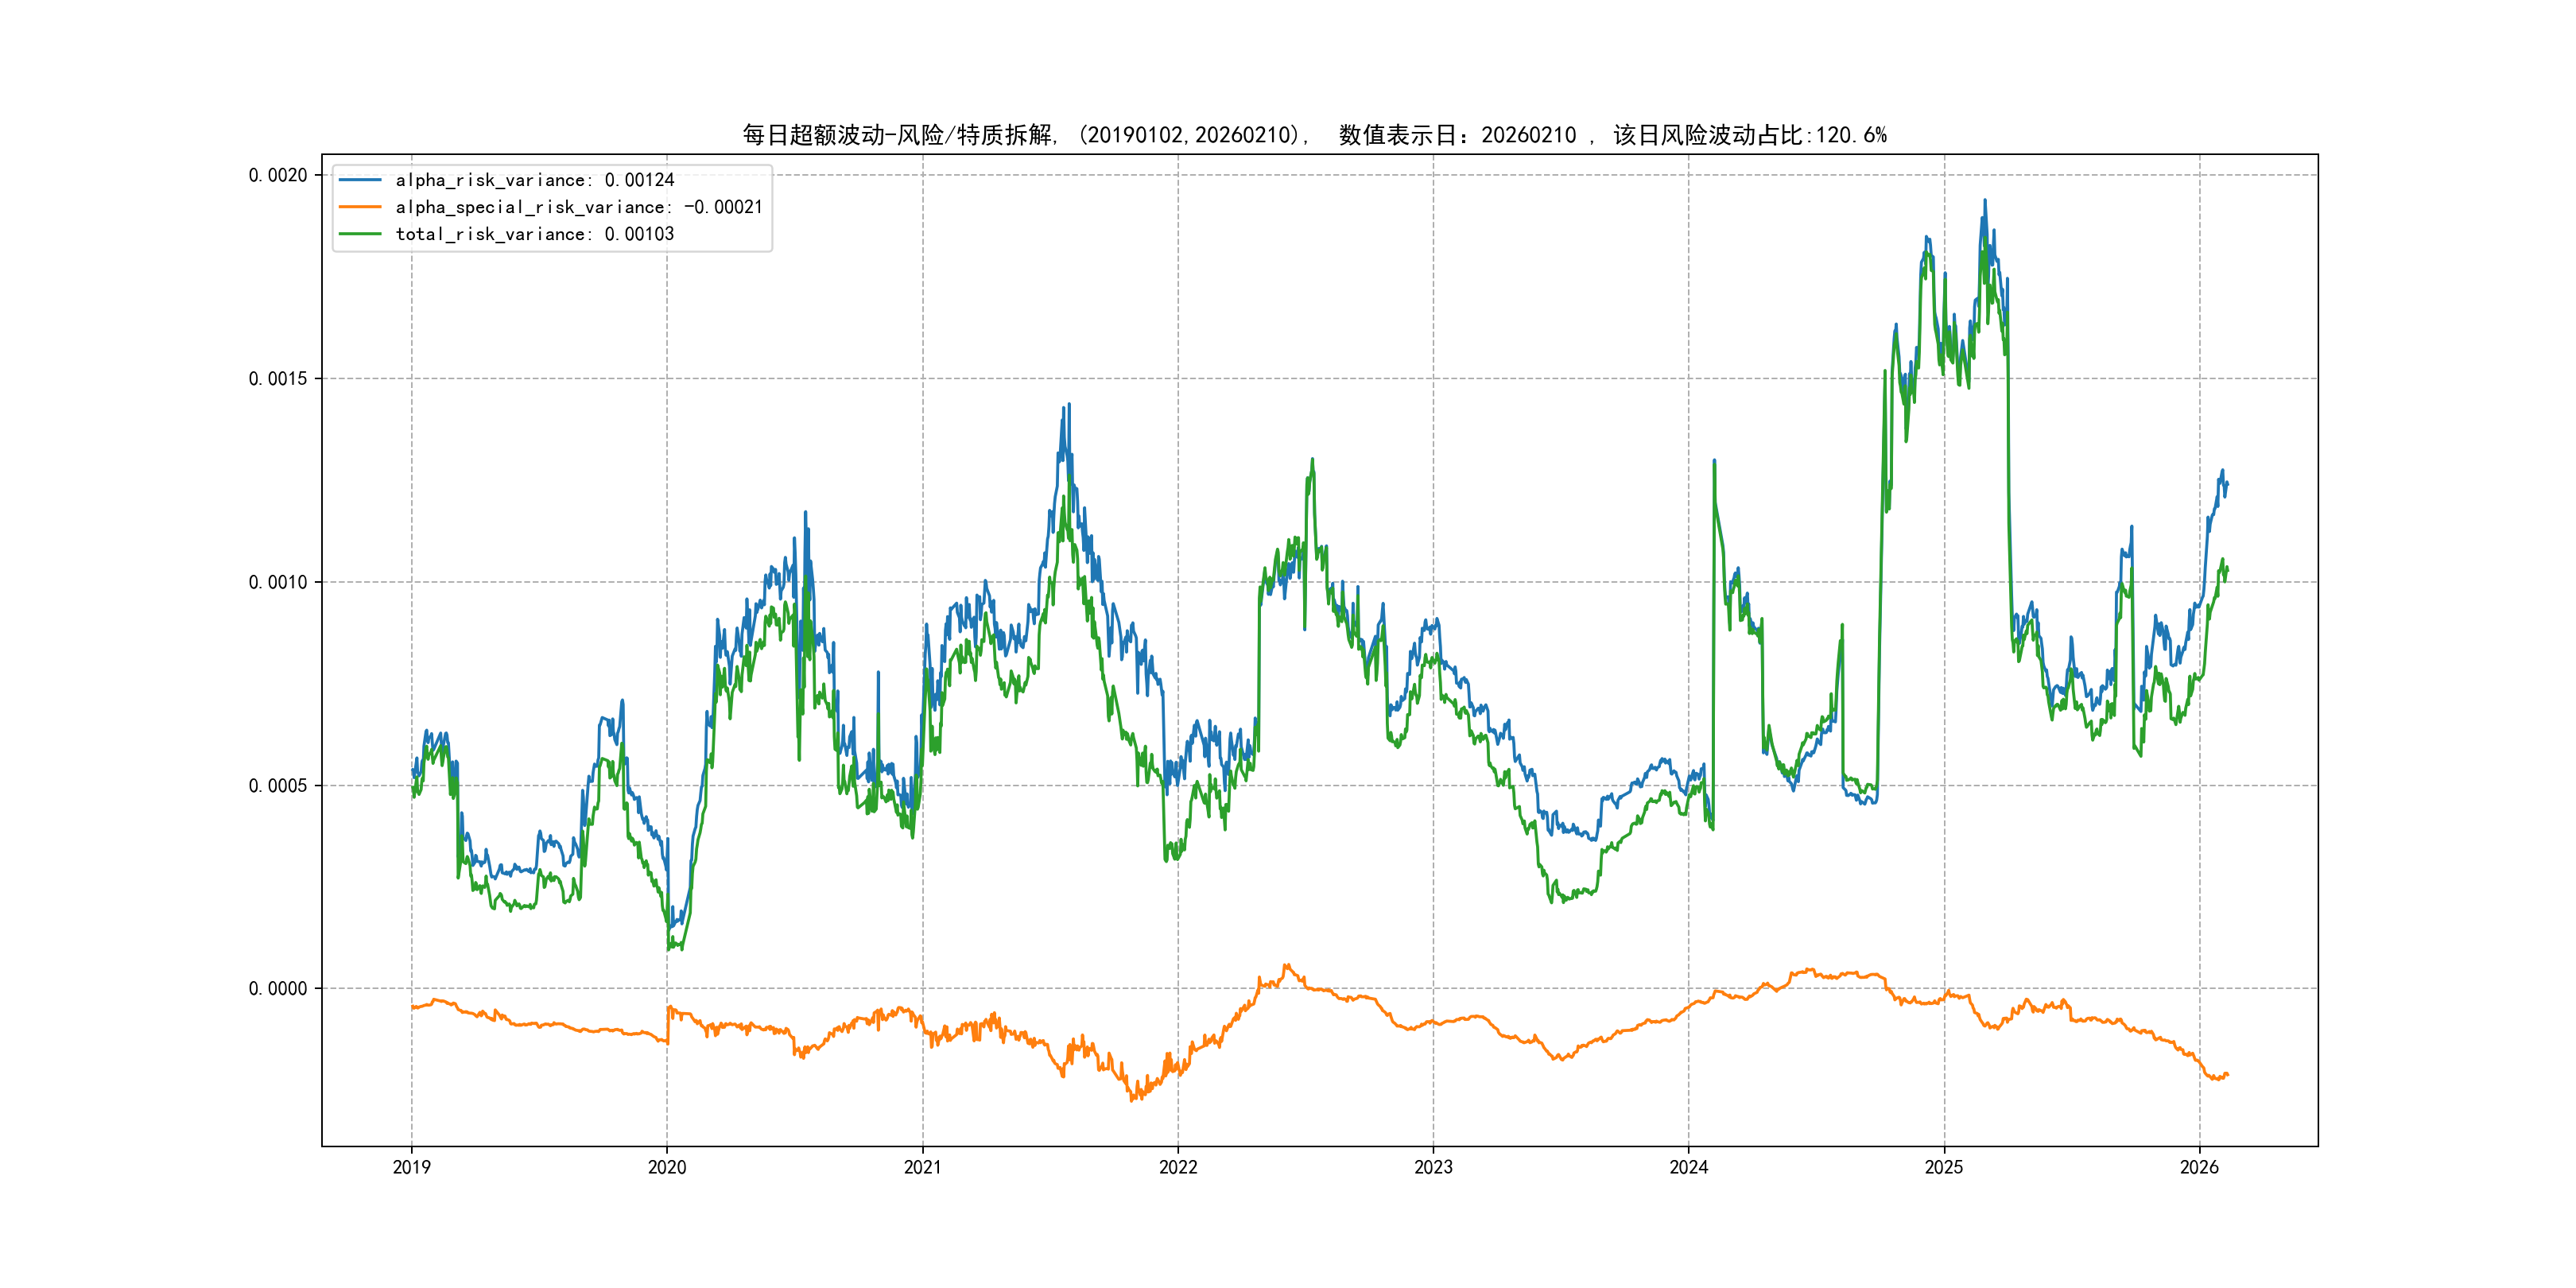This screenshot has width=2576, height=1288.
Task: Click the 2024 x-axis tick label
Action: [1689, 1167]
